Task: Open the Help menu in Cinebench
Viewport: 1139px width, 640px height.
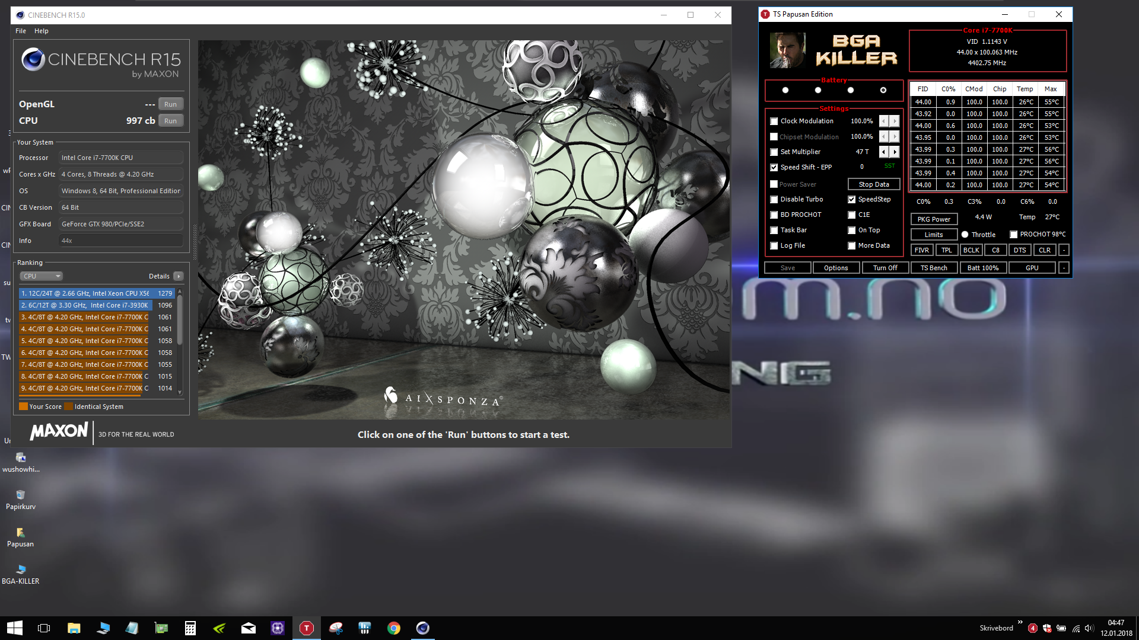Action: [42, 31]
